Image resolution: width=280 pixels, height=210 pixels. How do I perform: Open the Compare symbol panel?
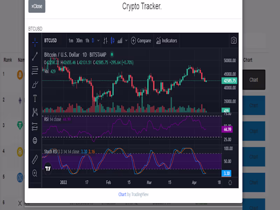(141, 41)
